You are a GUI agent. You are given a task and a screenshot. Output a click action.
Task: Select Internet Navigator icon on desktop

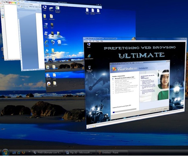tap(57, 9)
